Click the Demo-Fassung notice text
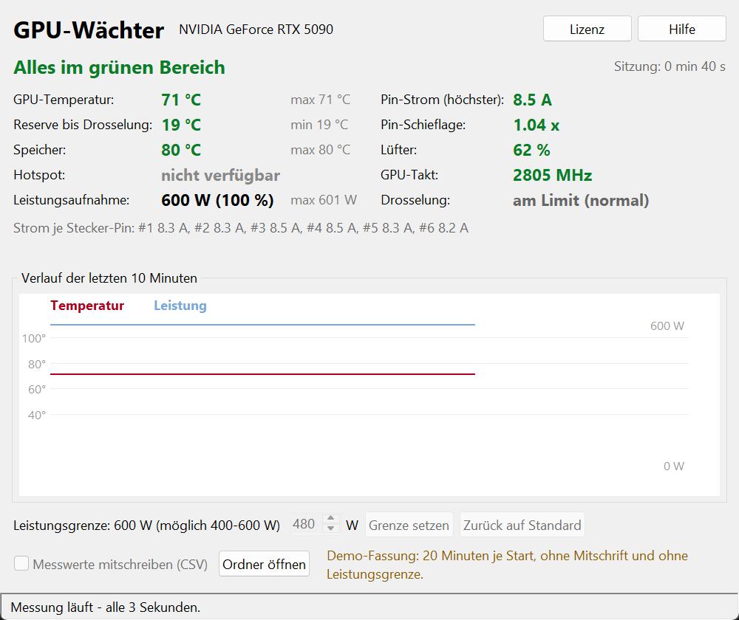This screenshot has width=739, height=620. (508, 565)
